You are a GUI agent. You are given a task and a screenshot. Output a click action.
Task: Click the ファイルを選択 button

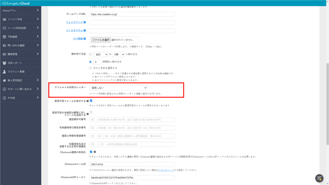point(101,40)
